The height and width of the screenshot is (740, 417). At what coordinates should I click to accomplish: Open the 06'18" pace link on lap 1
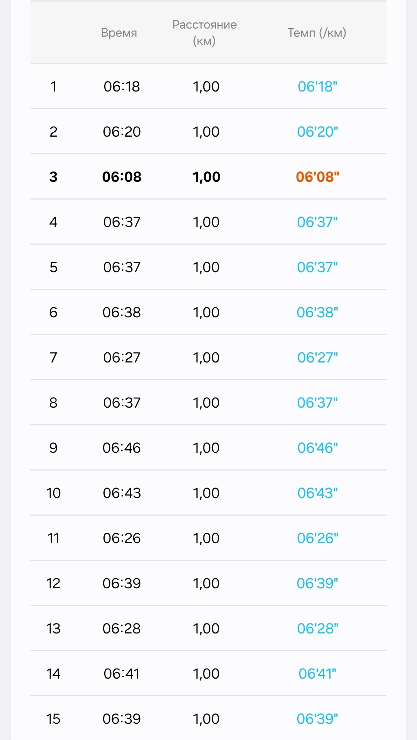(317, 86)
